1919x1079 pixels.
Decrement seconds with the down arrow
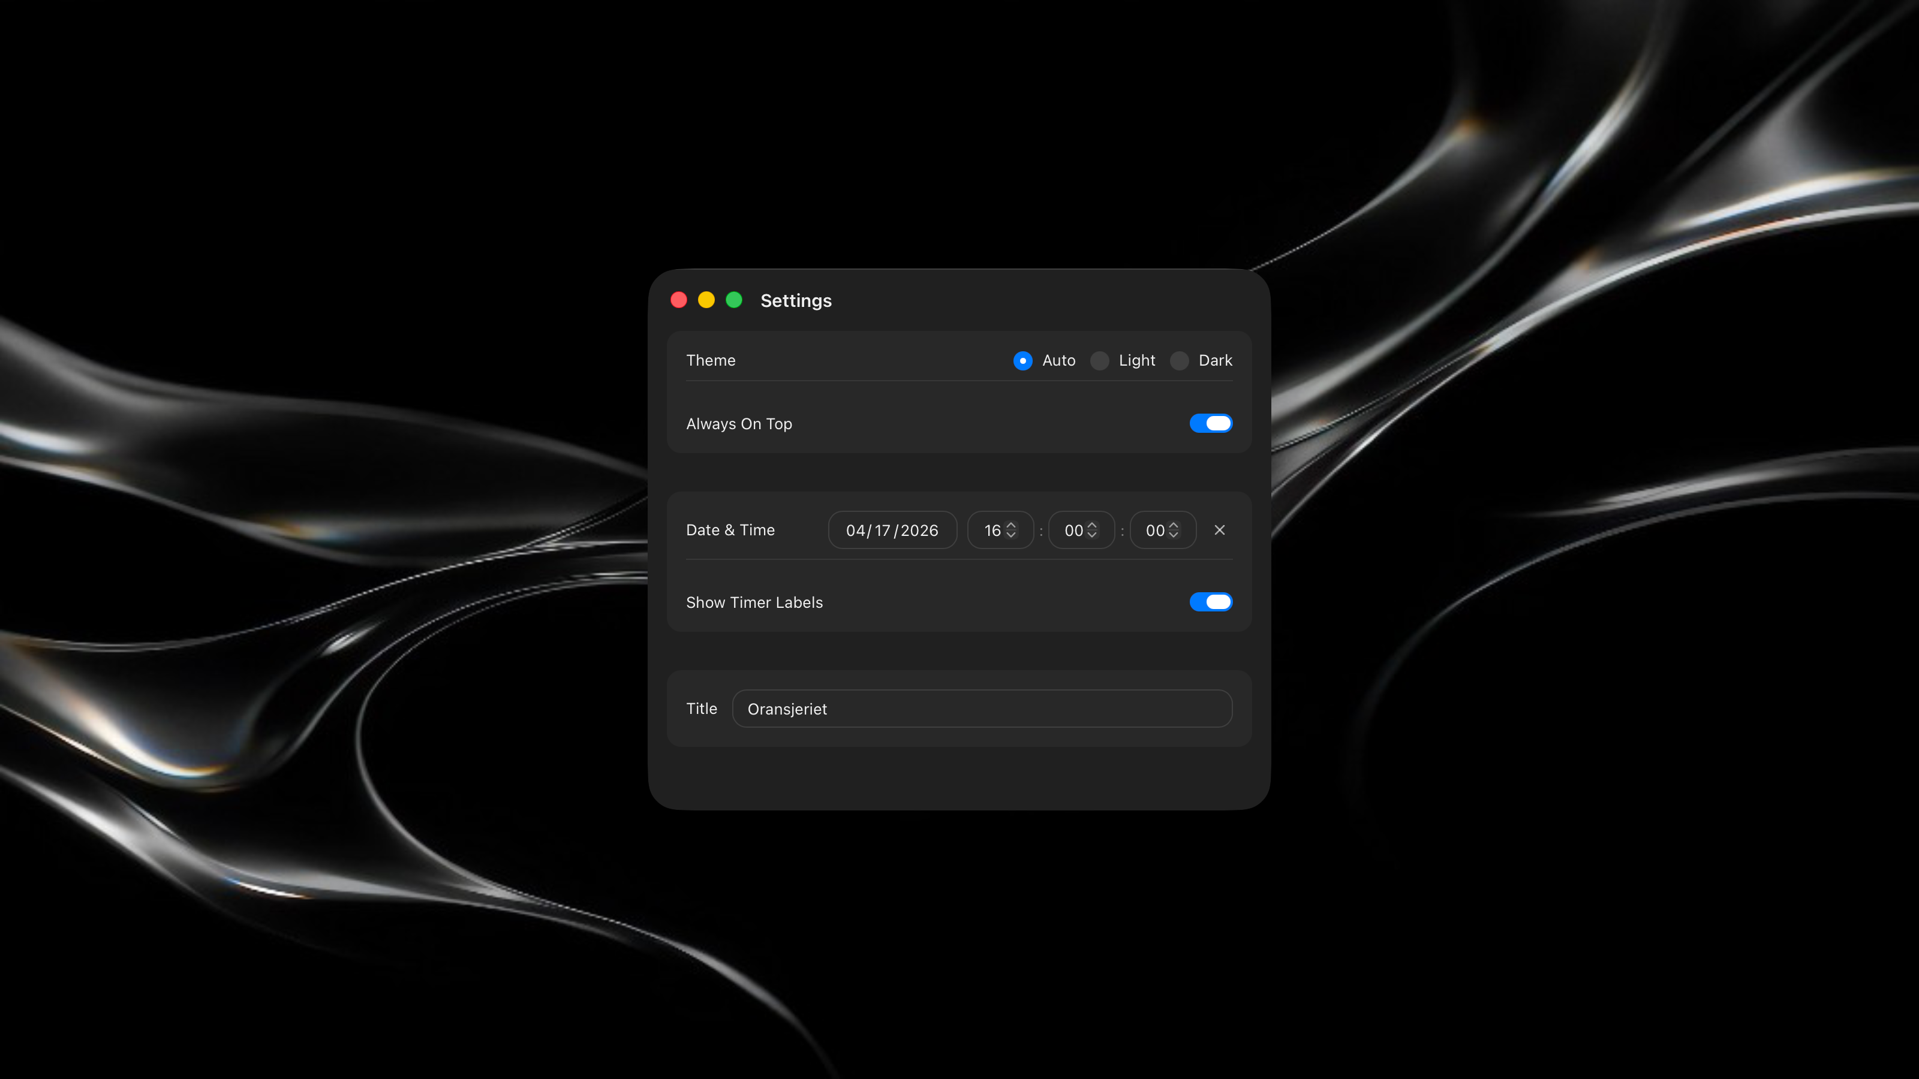click(x=1174, y=535)
